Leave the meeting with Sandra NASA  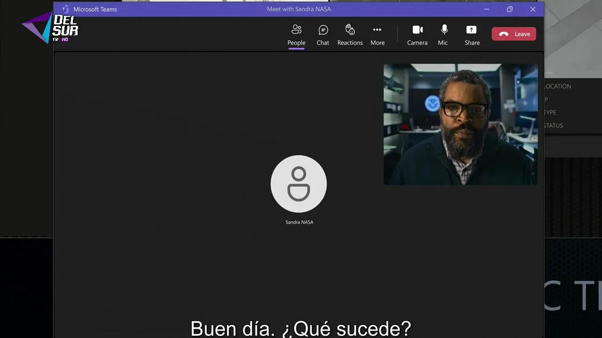click(514, 34)
